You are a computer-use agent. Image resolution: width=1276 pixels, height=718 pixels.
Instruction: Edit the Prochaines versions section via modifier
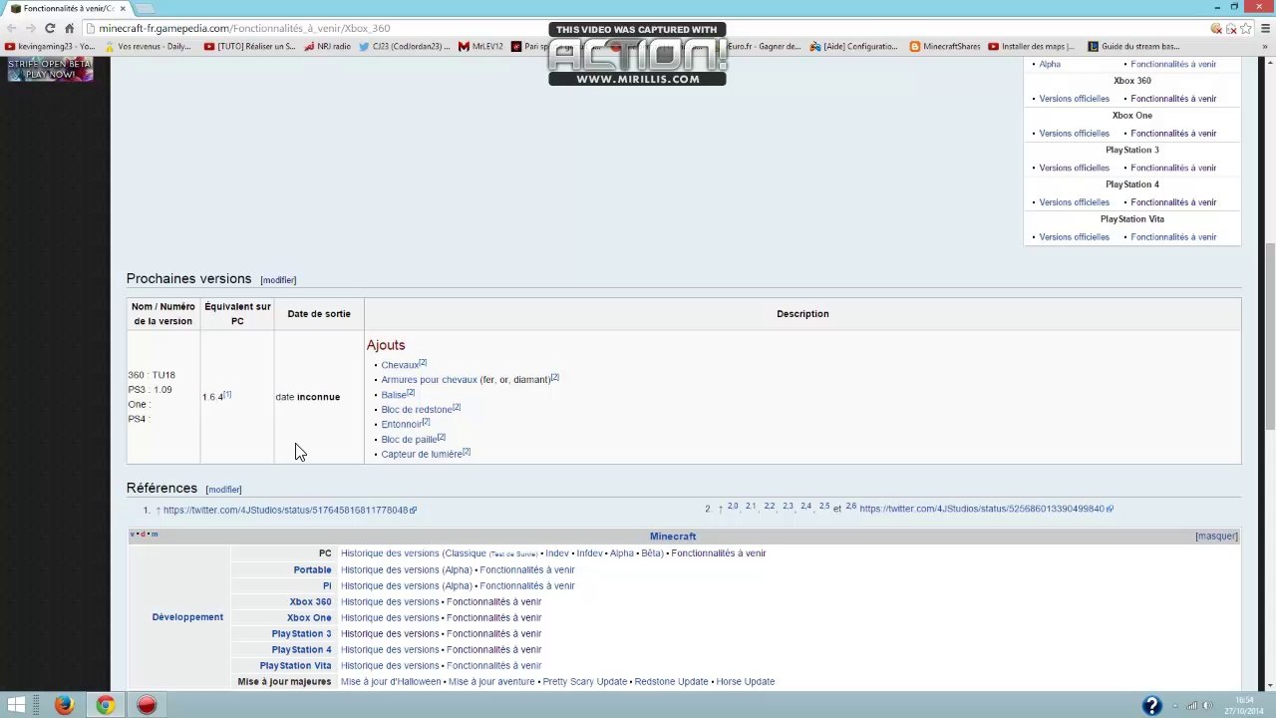pos(278,280)
